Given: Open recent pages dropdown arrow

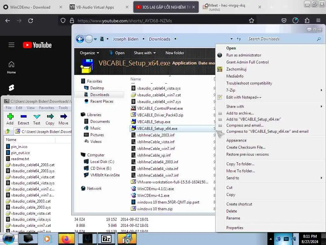Looking at the screenshot, I should point(95,39).
